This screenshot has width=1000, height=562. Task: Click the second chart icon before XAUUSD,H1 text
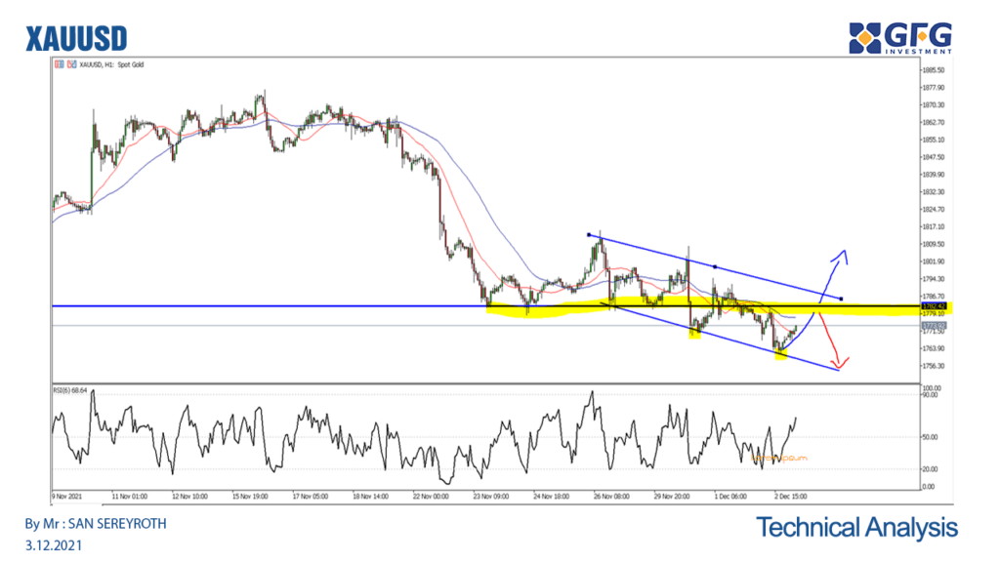tap(68, 63)
